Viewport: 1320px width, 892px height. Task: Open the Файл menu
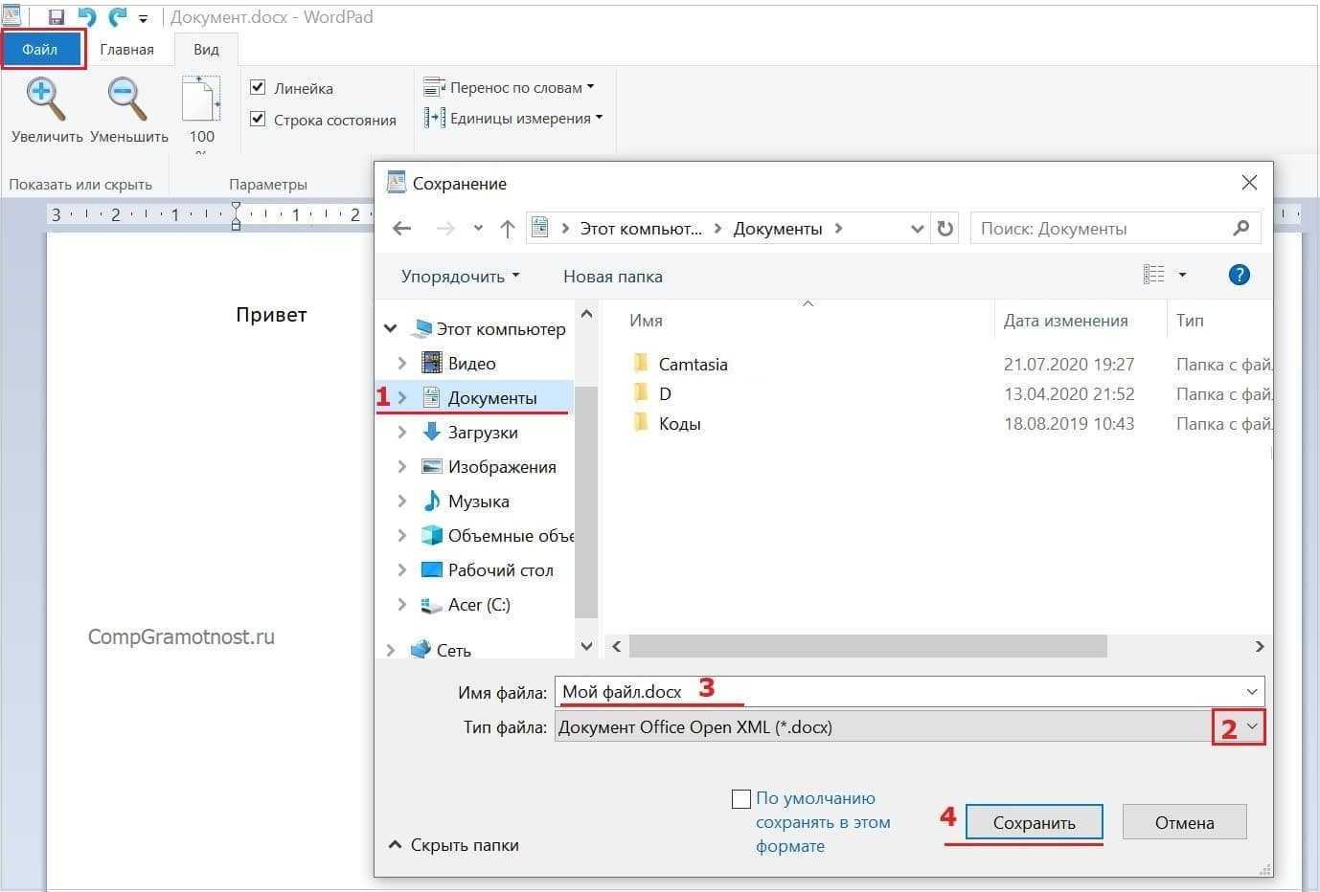pyautogui.click(x=40, y=48)
